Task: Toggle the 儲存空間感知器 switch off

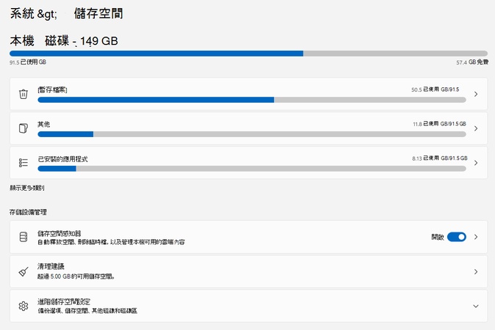Action: 456,237
